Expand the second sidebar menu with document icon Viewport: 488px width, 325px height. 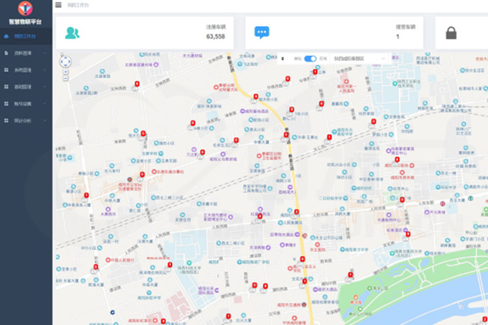coord(25,54)
